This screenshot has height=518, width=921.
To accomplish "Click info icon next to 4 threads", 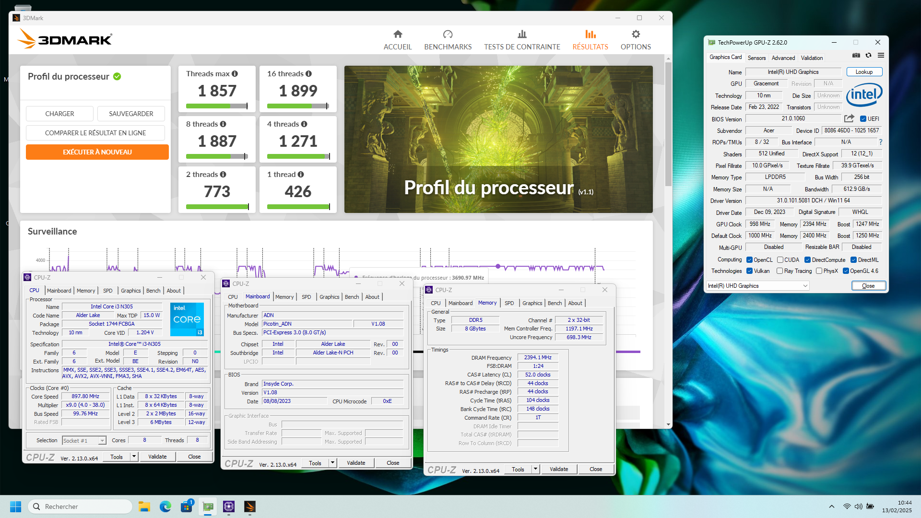I will (304, 124).
